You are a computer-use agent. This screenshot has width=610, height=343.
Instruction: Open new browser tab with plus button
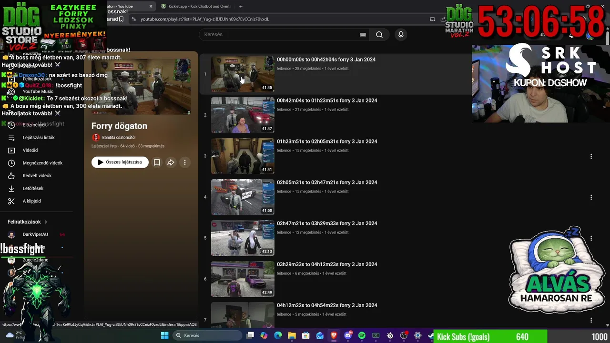pyautogui.click(x=241, y=6)
